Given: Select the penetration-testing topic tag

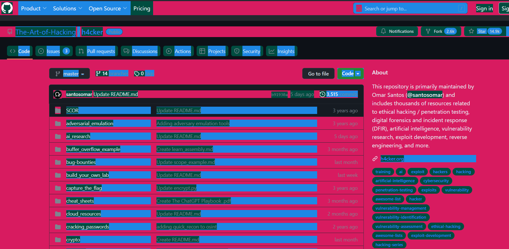Looking at the screenshot, I should (x=394, y=190).
